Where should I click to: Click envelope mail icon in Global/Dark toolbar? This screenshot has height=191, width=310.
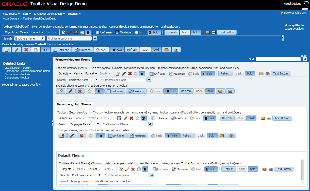(x=207, y=32)
